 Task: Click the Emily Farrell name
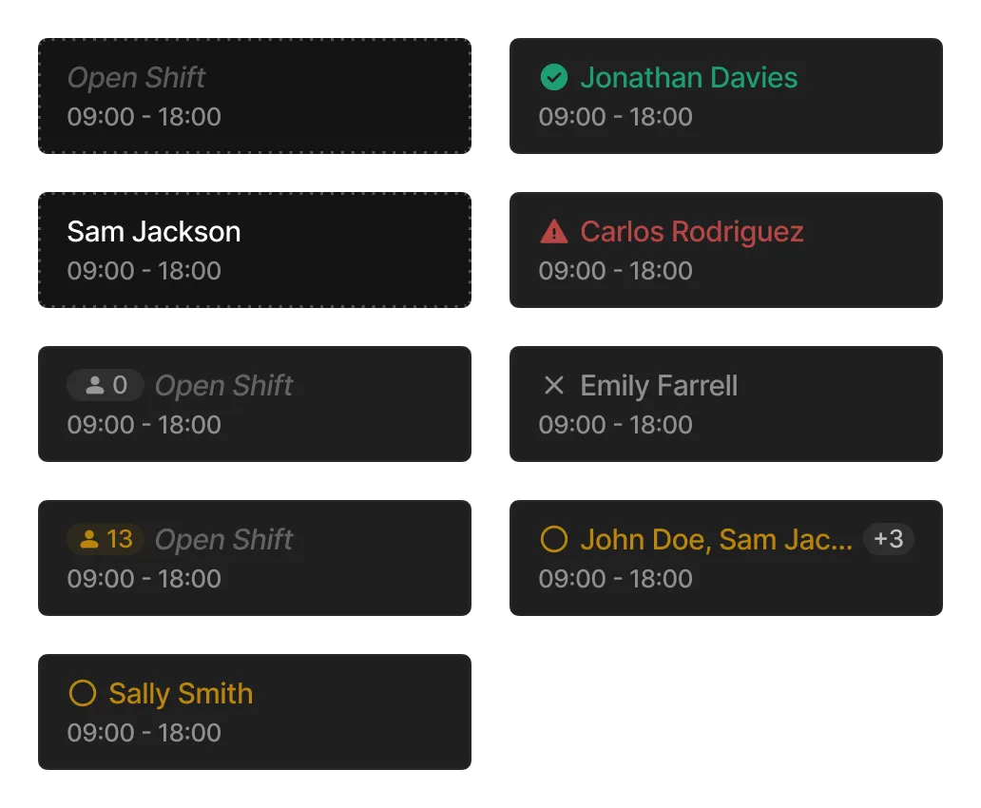pos(659,385)
